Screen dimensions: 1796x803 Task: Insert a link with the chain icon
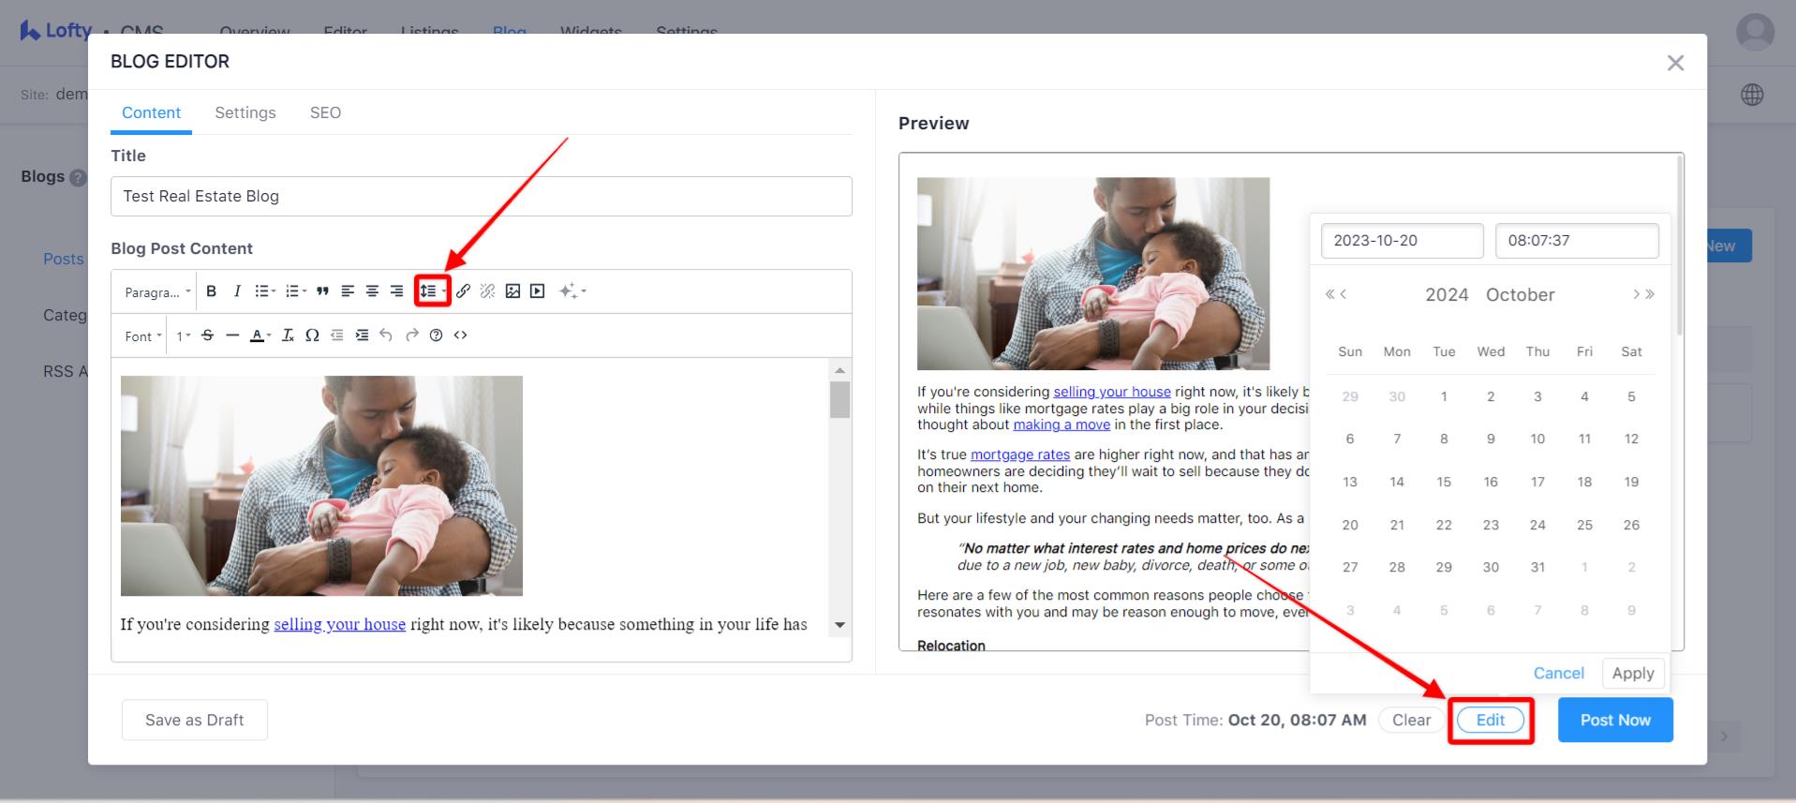[x=463, y=291]
